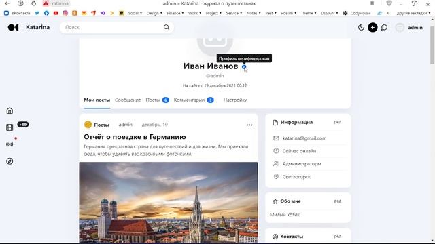Expand the Finance bookmarks folder

pos(175,13)
